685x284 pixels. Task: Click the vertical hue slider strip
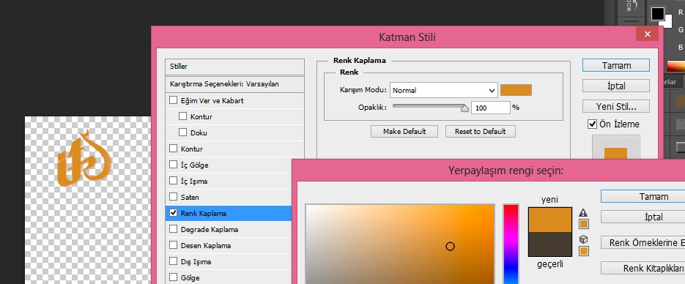pyautogui.click(x=511, y=244)
